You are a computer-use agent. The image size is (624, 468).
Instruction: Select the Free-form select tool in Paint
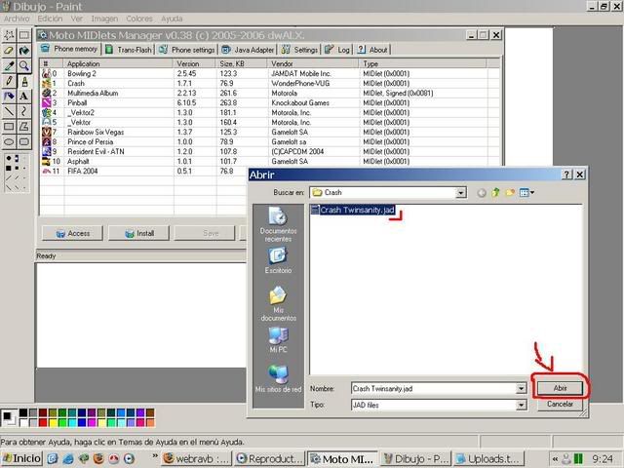(x=9, y=35)
